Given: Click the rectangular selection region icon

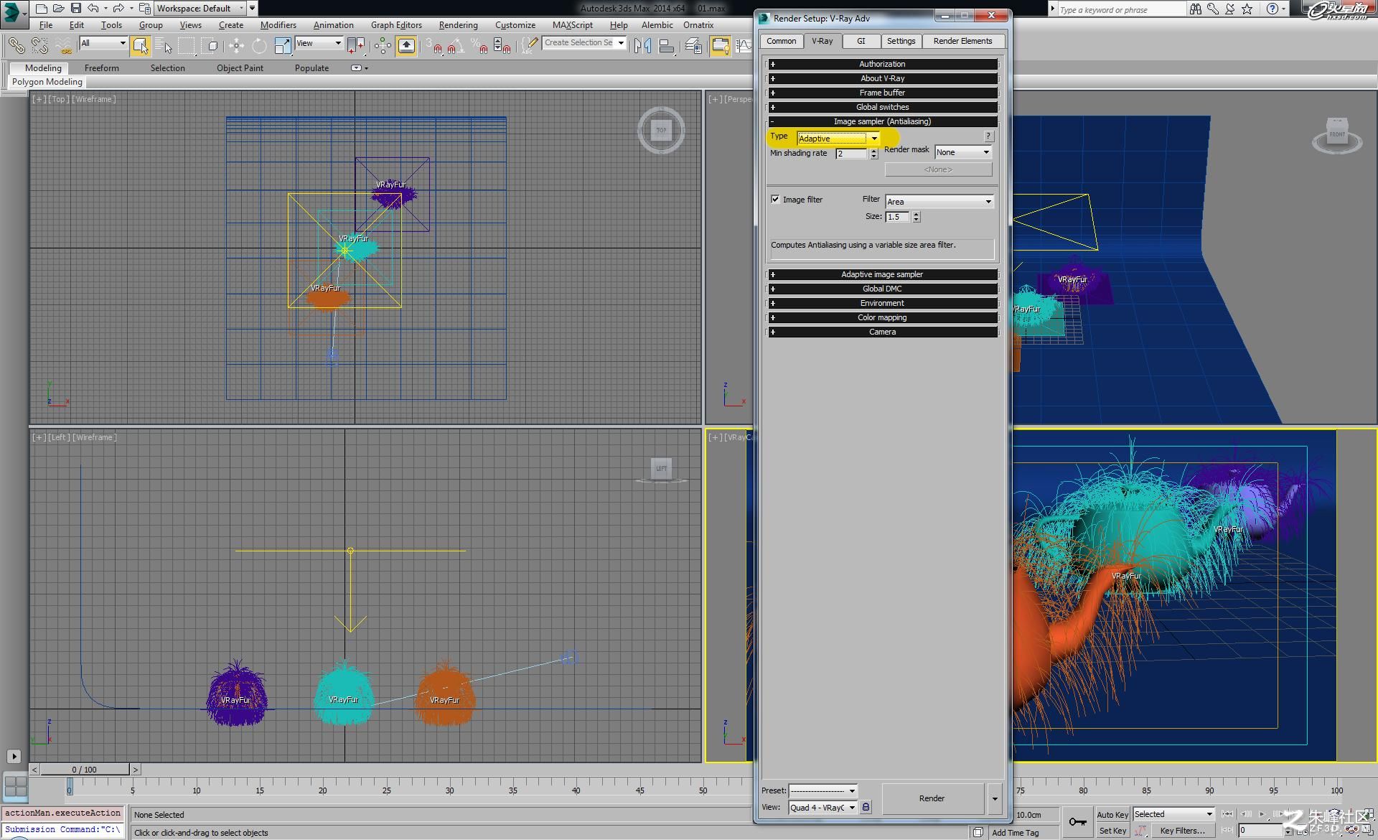Looking at the screenshot, I should (188, 46).
